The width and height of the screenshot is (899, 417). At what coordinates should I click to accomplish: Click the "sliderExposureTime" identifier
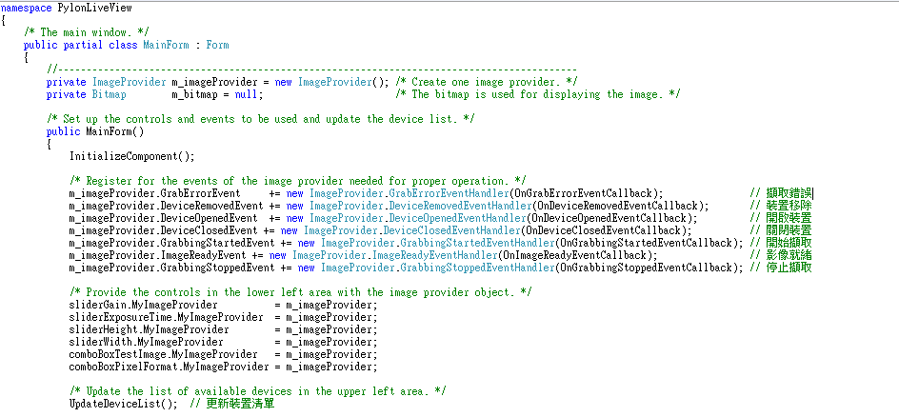tap(120, 317)
